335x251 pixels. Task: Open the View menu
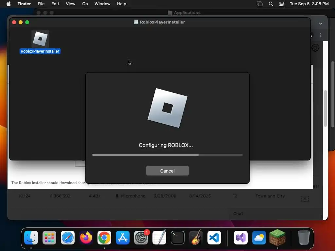pyautogui.click(x=71, y=4)
